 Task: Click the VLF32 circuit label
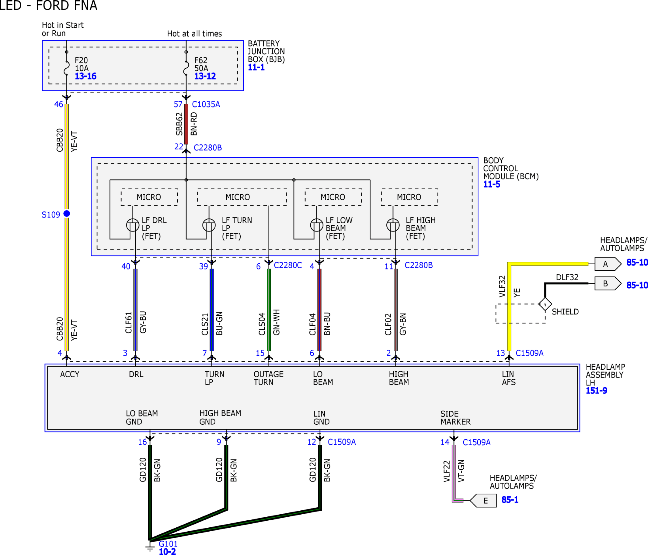click(502, 286)
